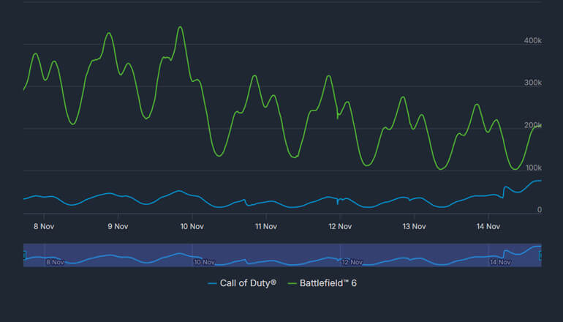This screenshot has height=322, width=563.
Task: Toggle the Call of Duty legend entry
Action: [x=248, y=282]
